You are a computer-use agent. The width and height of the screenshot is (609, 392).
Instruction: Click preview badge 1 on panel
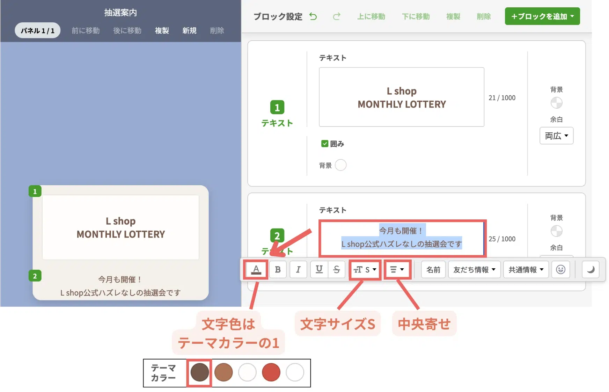tap(35, 191)
